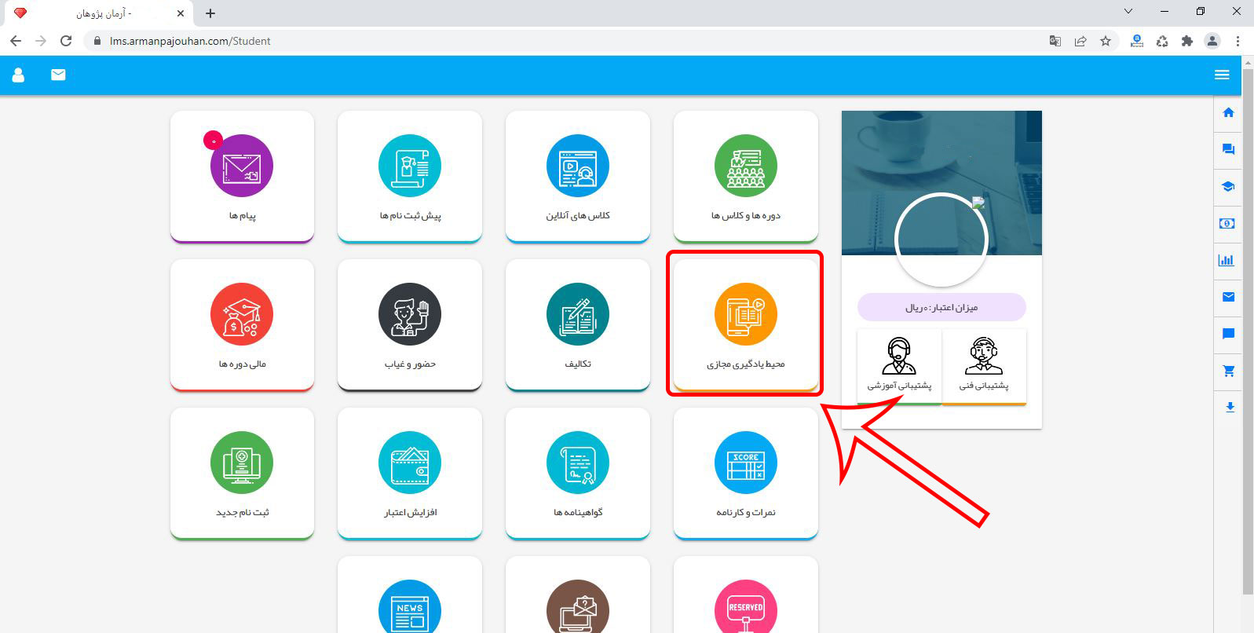Open the Messages (پیام ها) tile
Image resolution: width=1254 pixels, height=633 pixels.
coord(242,176)
